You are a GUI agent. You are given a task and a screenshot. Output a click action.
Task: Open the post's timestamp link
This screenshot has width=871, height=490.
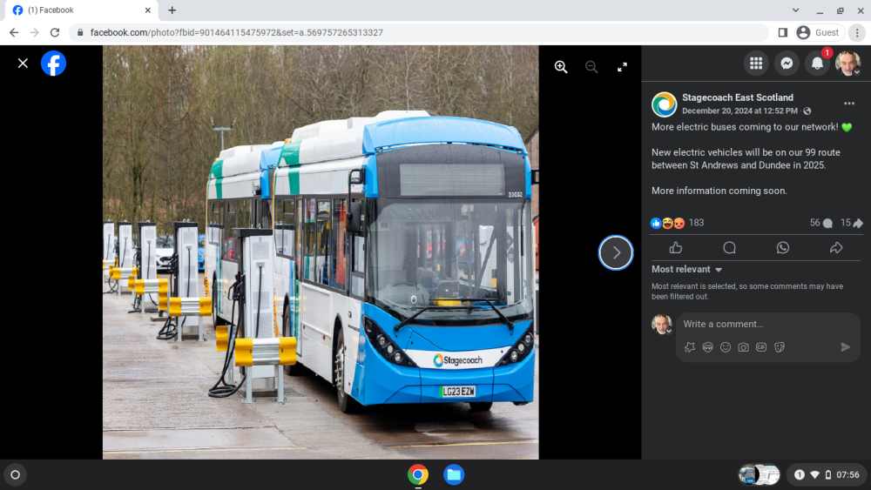point(739,111)
